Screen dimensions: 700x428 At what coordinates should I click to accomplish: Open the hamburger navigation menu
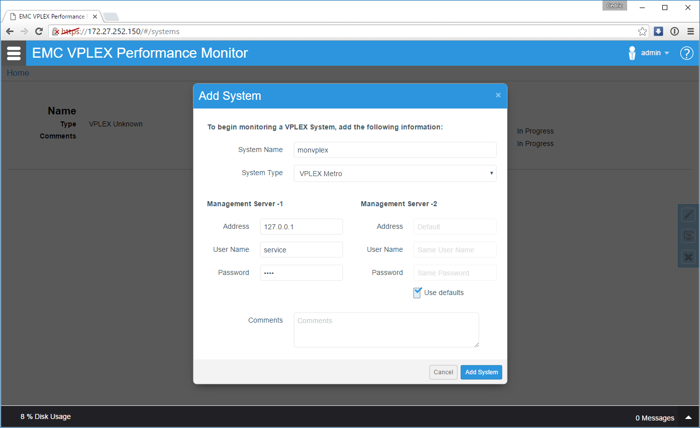(x=14, y=53)
